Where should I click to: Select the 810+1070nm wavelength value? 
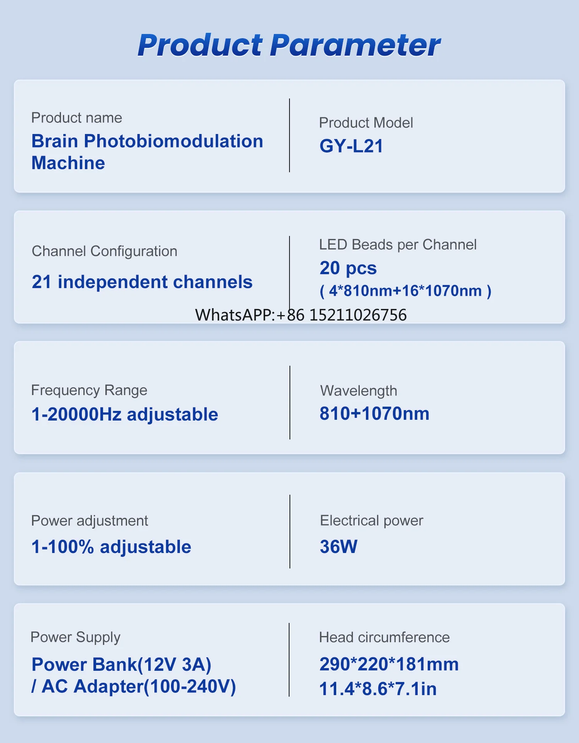[x=374, y=414]
